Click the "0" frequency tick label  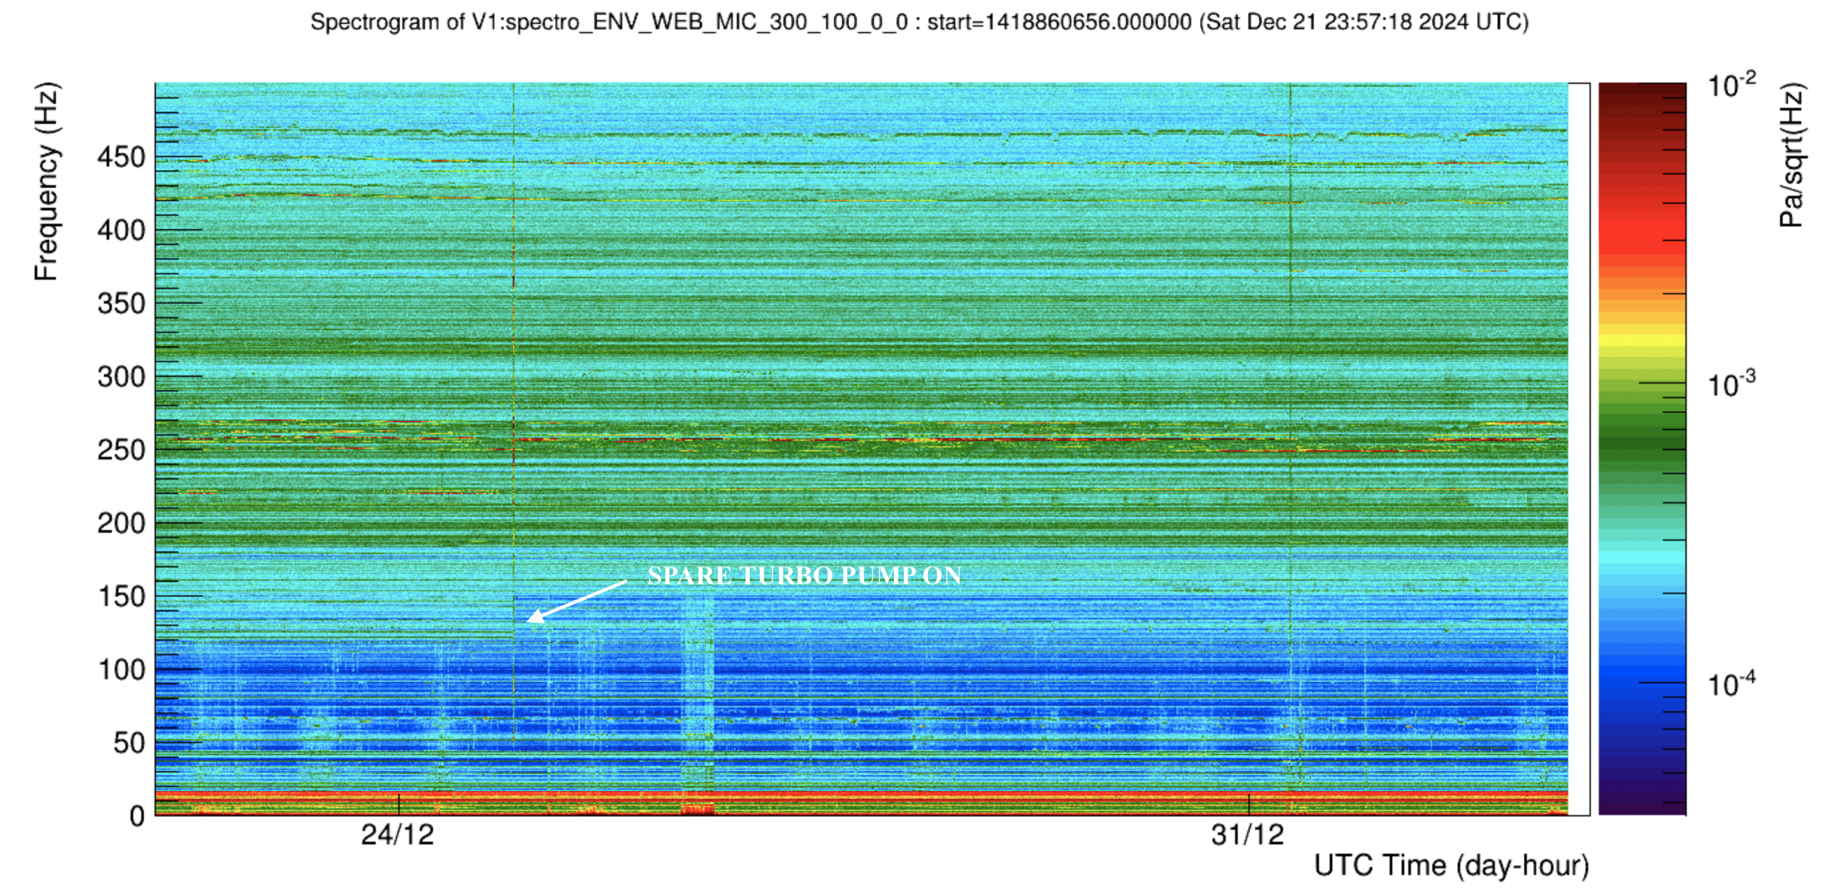coord(137,816)
